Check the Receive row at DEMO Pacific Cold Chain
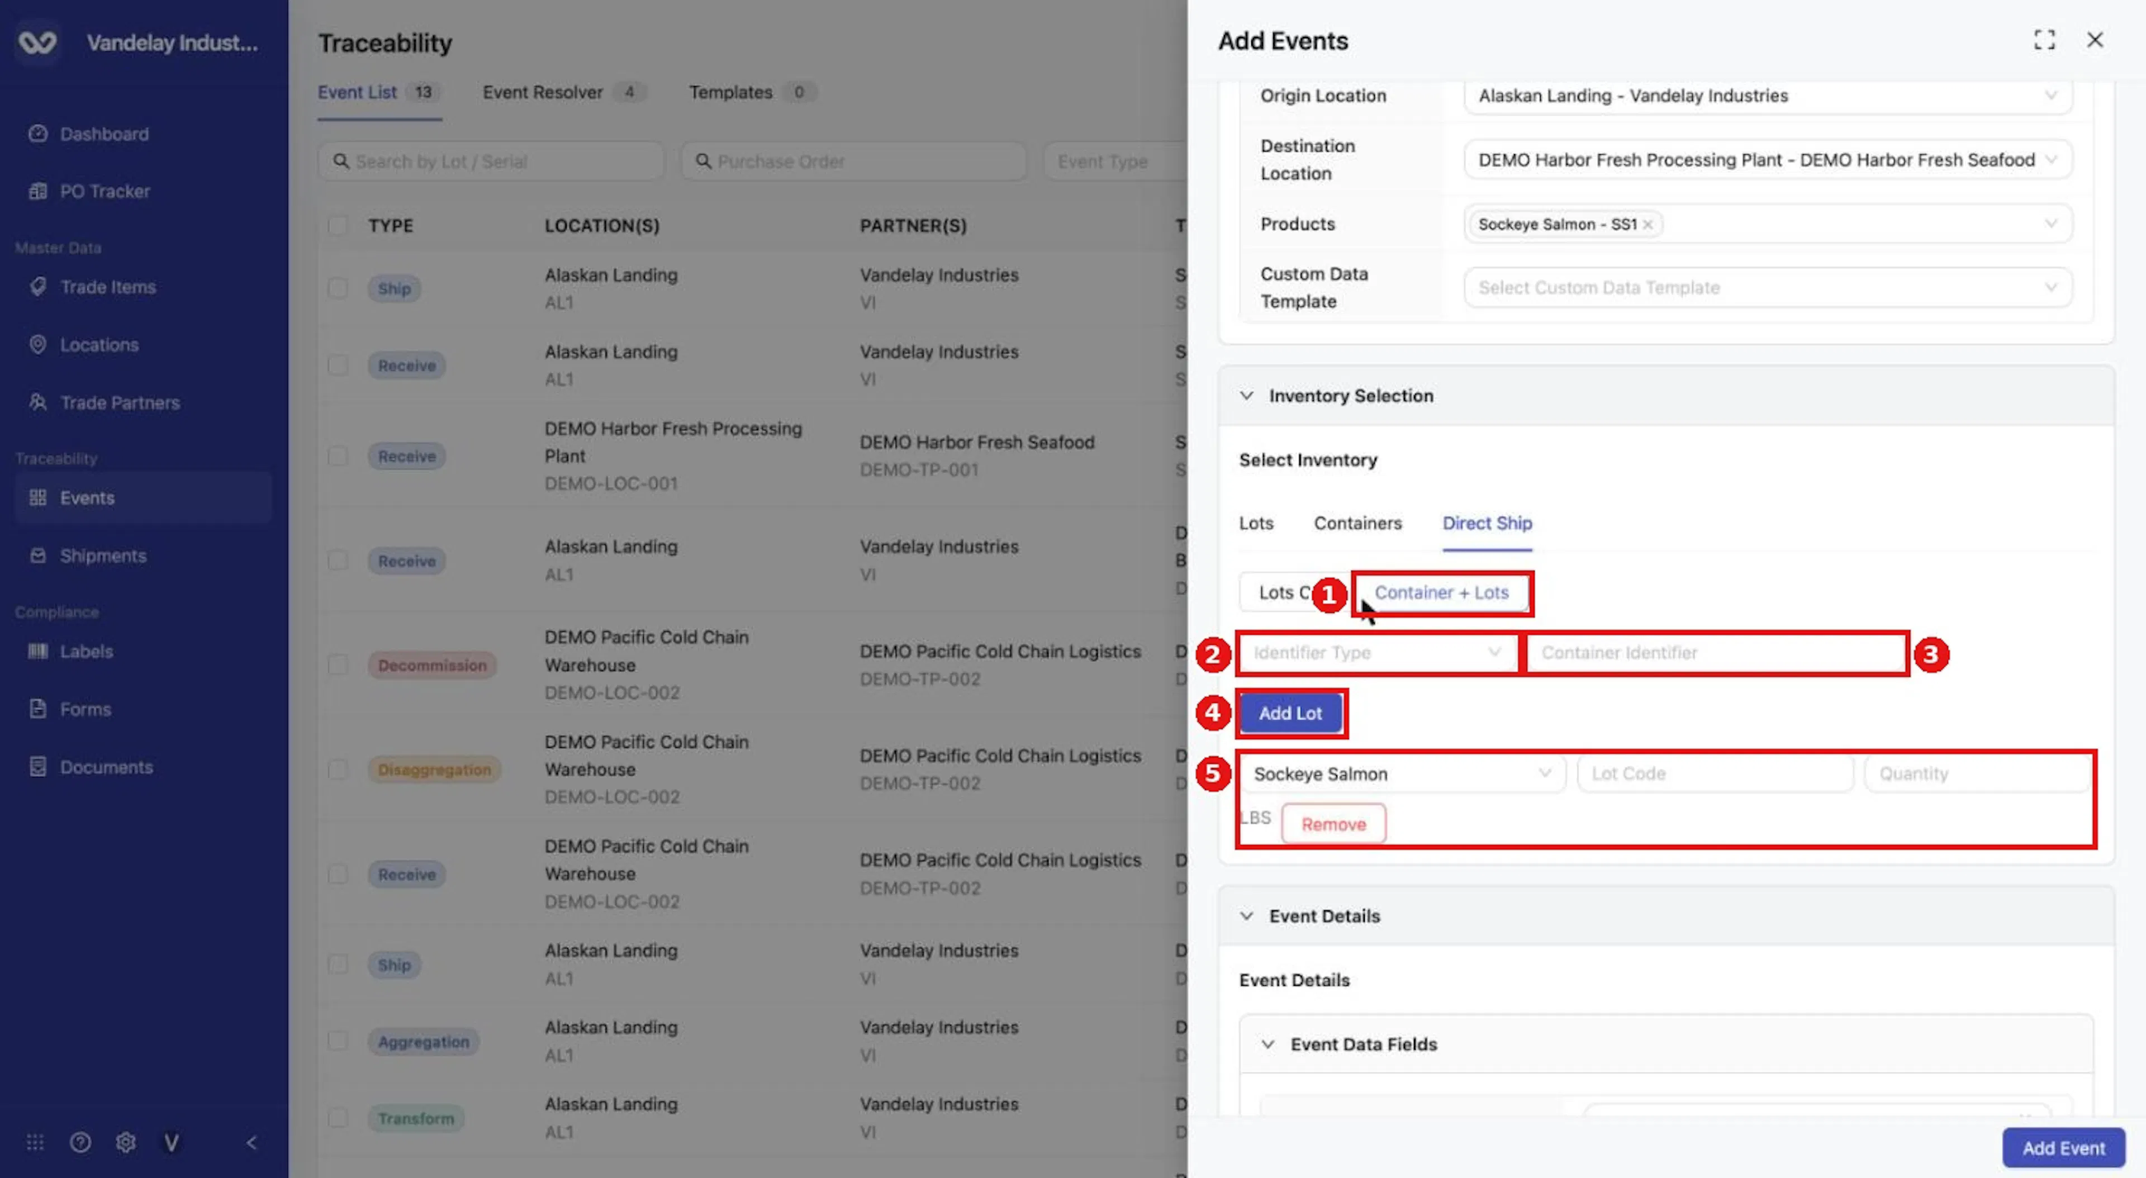The height and width of the screenshot is (1178, 2146). pyautogui.click(x=338, y=874)
